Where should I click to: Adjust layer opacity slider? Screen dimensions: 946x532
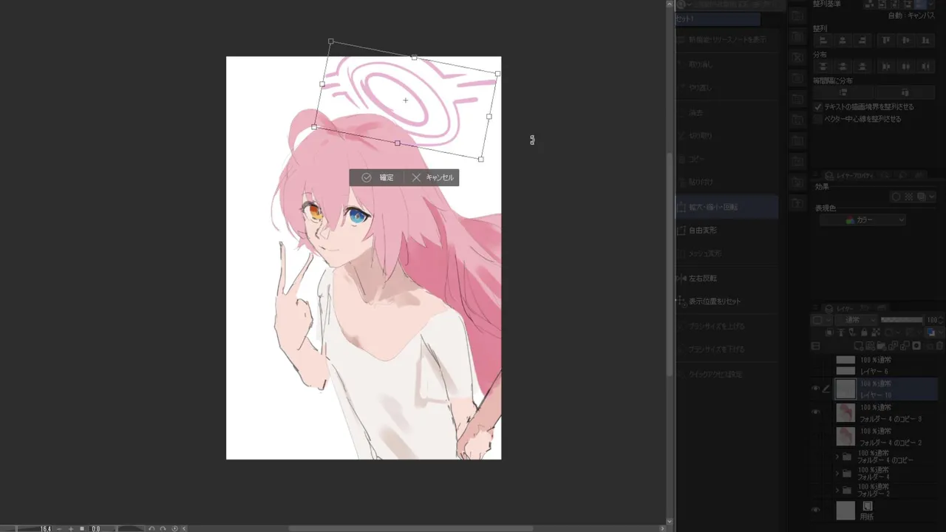click(902, 320)
